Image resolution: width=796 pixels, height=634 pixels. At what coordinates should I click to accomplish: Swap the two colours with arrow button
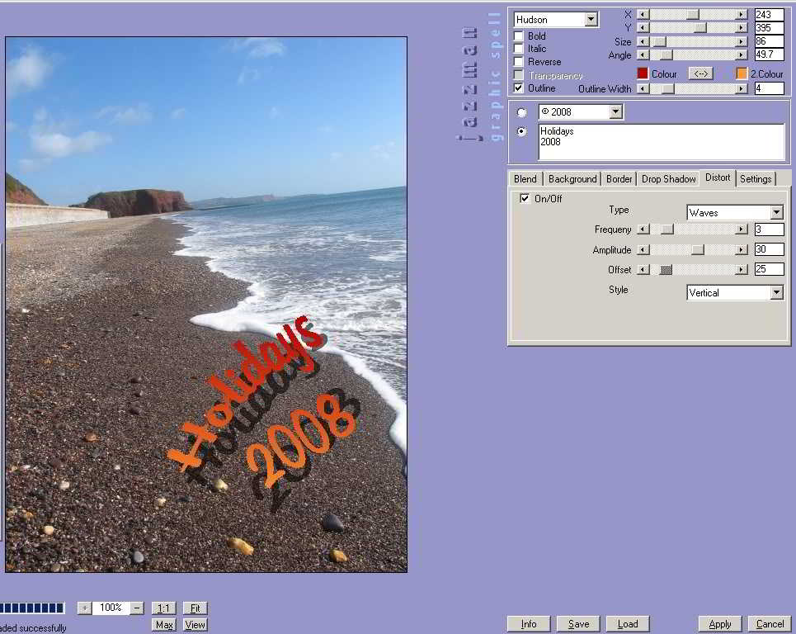coord(700,73)
